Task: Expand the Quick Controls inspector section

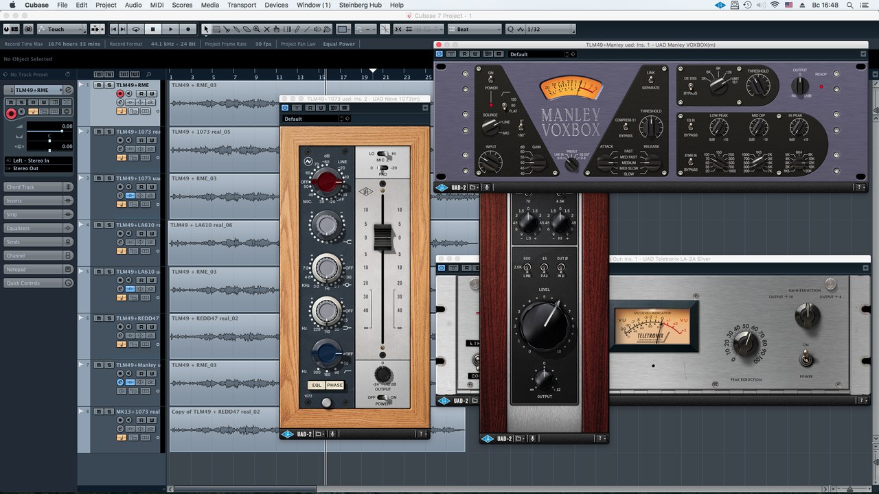Action: [37, 283]
